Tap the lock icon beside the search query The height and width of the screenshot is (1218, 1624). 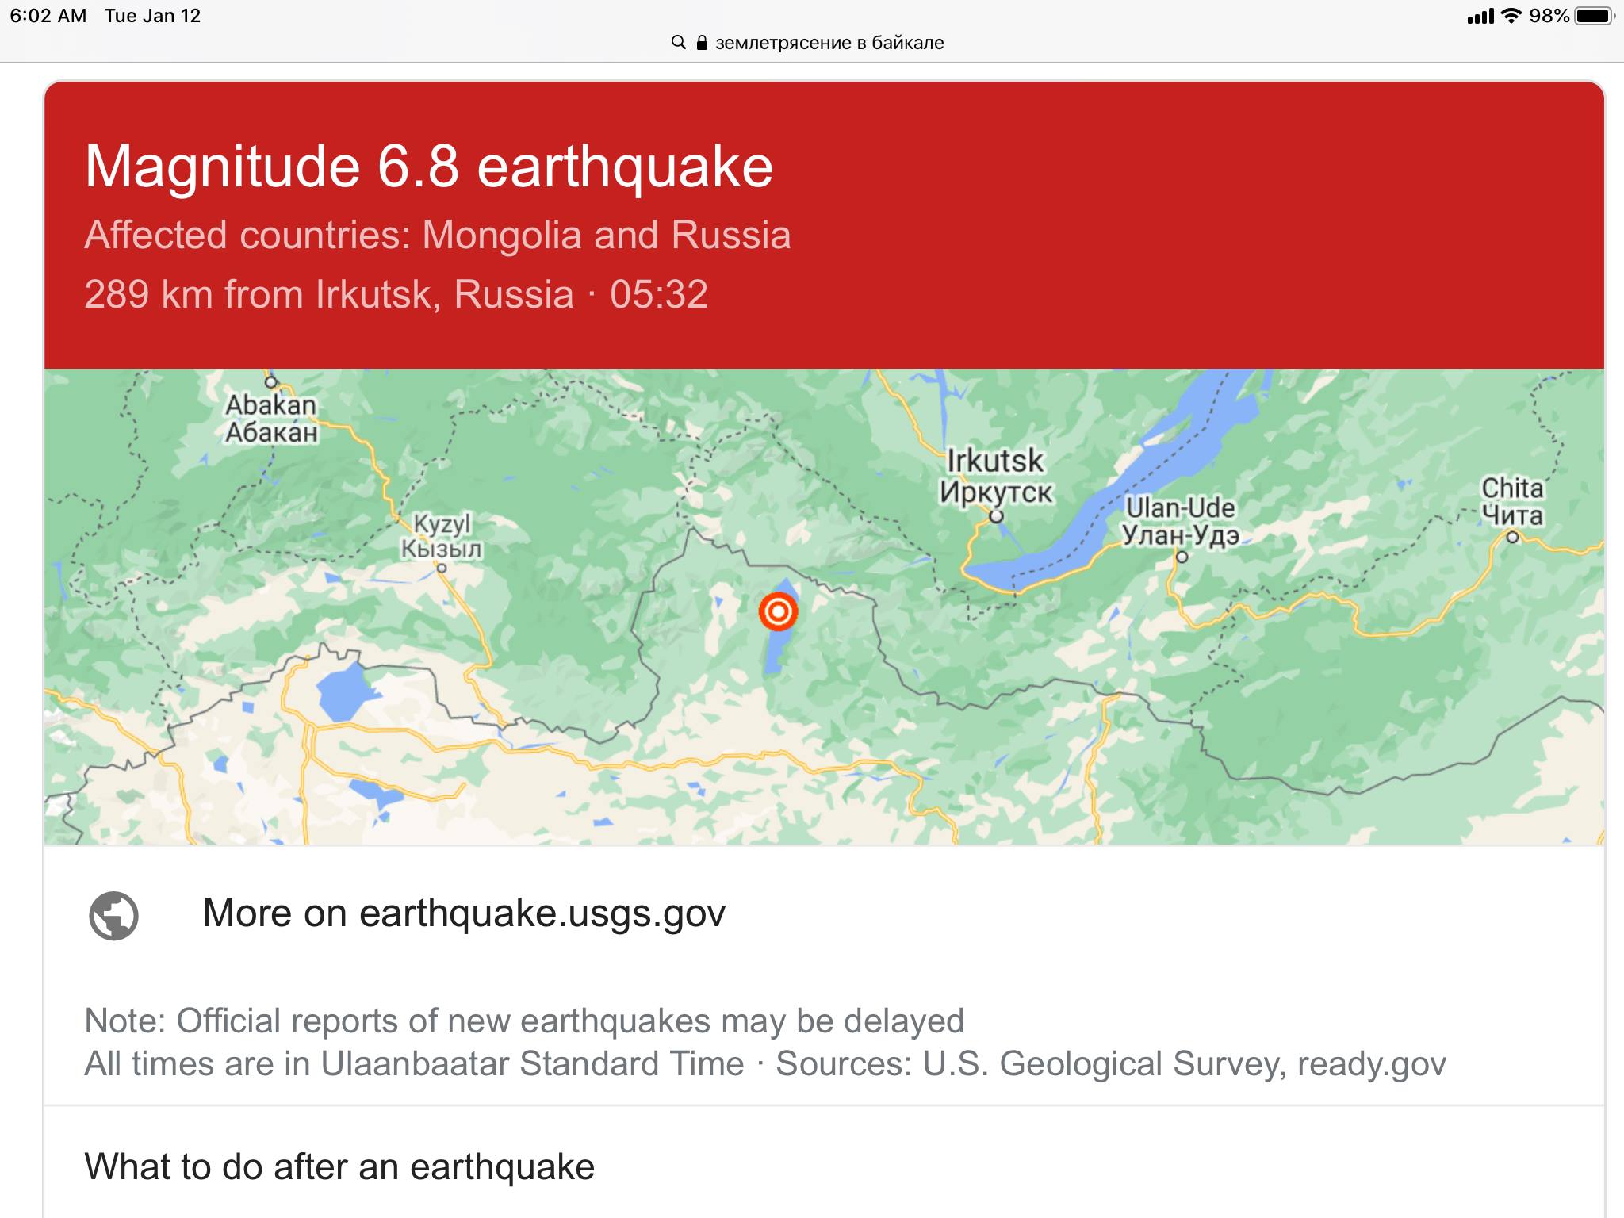pos(702,43)
